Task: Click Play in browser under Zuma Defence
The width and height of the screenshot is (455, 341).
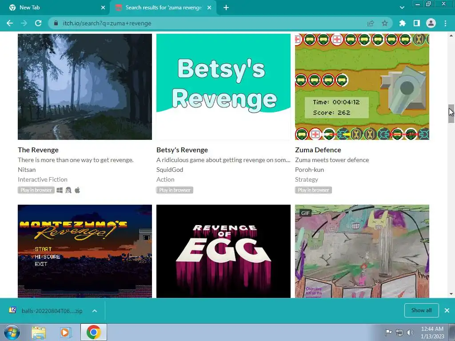Action: pos(313,190)
